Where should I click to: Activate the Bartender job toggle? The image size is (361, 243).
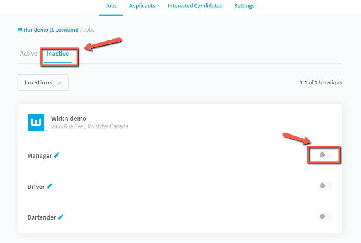click(325, 217)
